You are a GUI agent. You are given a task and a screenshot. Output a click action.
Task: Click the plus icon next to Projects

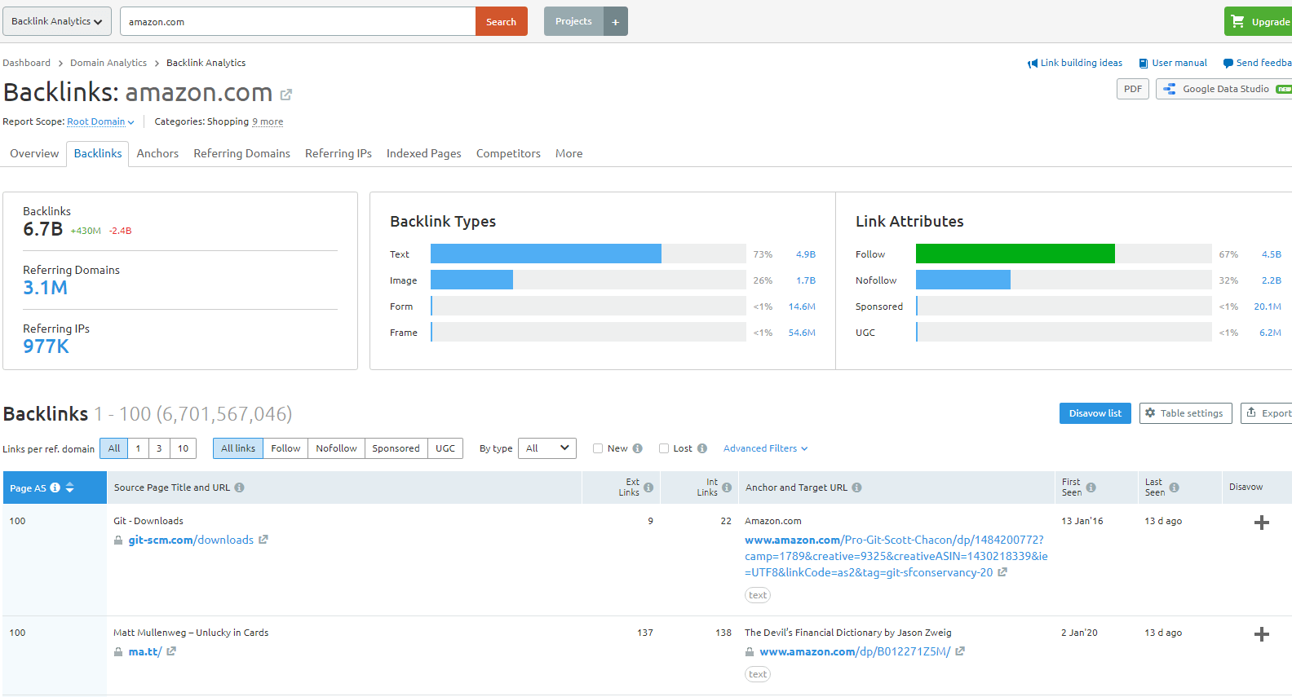[616, 21]
